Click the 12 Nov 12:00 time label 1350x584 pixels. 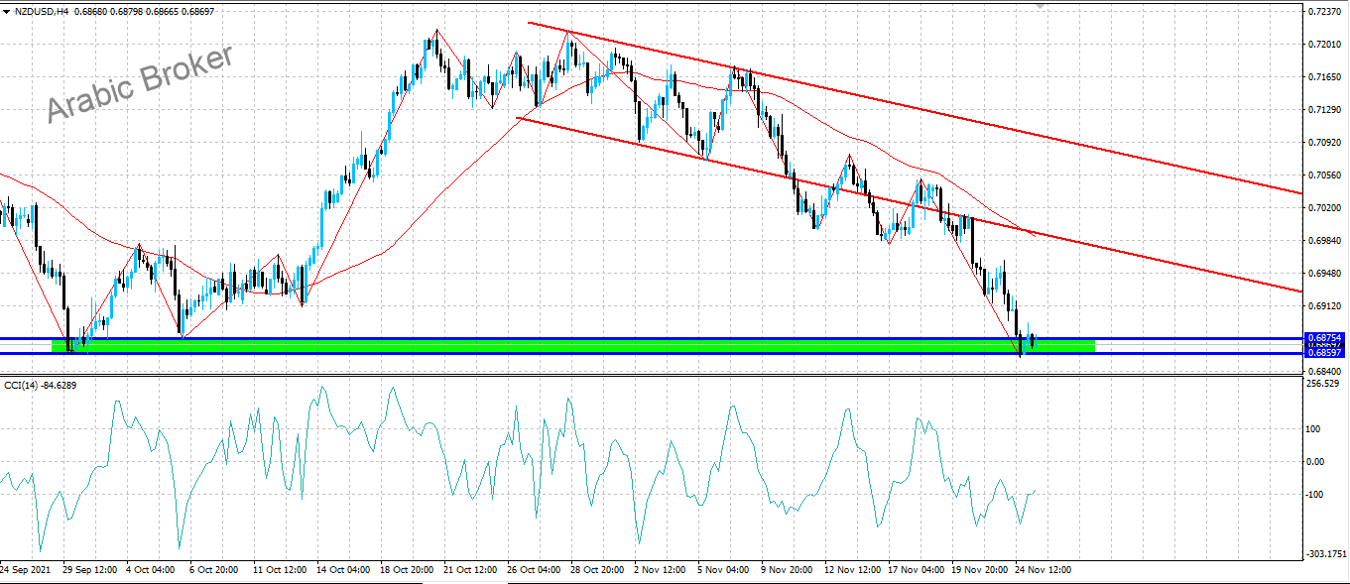point(853,571)
